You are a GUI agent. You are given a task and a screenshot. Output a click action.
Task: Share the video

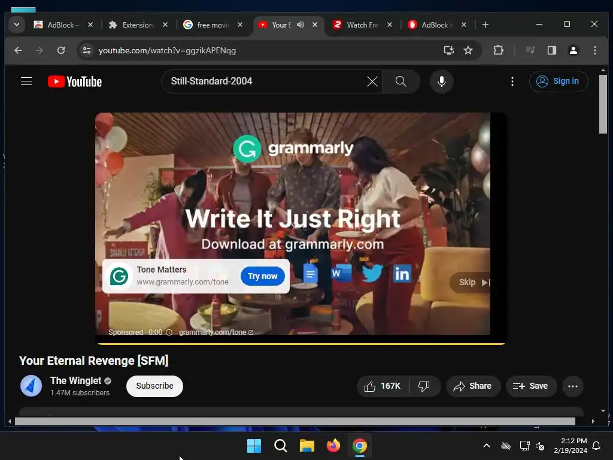tap(473, 386)
